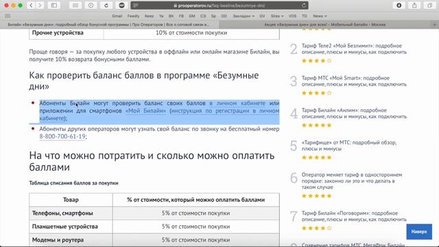
Task: Open the OV bookmark
Action: (x=262, y=16)
